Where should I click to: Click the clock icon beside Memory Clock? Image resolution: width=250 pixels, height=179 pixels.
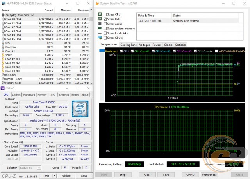tap(3, 83)
